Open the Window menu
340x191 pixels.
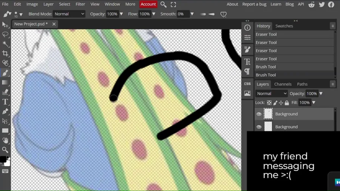(x=112, y=4)
